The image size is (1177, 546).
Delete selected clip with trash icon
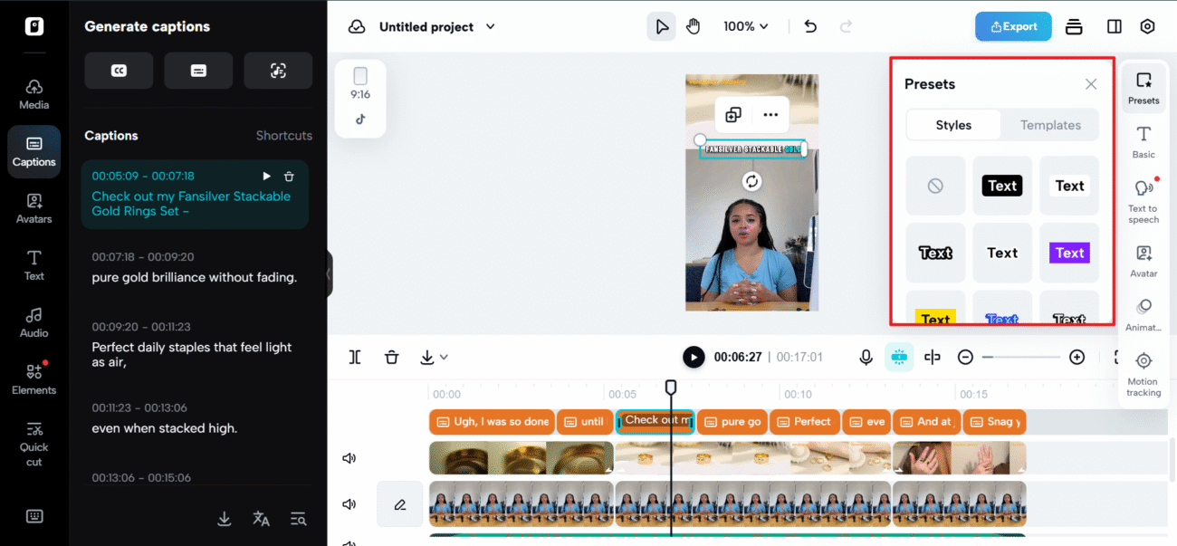point(391,357)
